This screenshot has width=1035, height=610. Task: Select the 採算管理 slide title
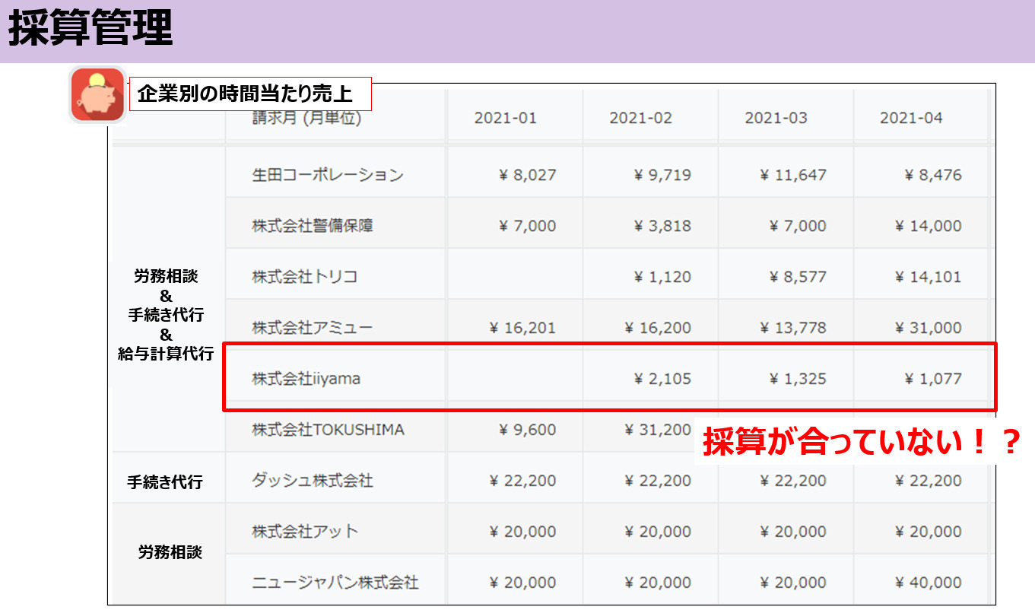coord(90,28)
